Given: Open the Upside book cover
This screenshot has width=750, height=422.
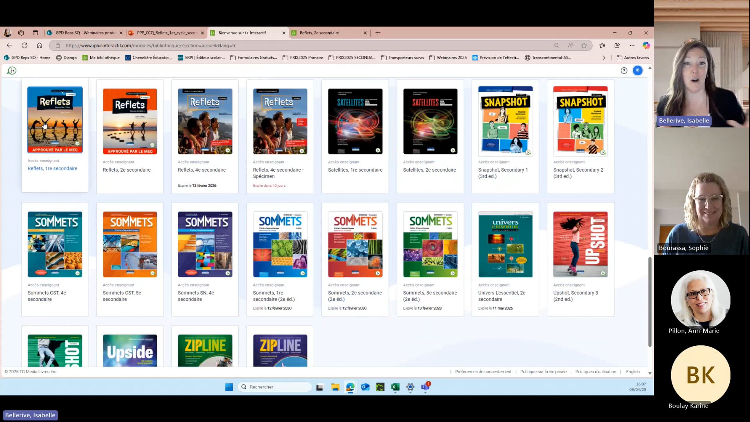Looking at the screenshot, I should [130, 350].
